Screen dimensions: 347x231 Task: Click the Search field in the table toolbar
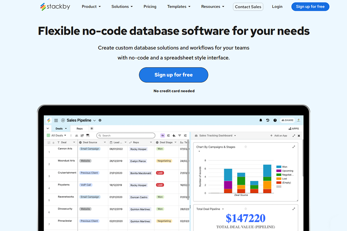126,135
